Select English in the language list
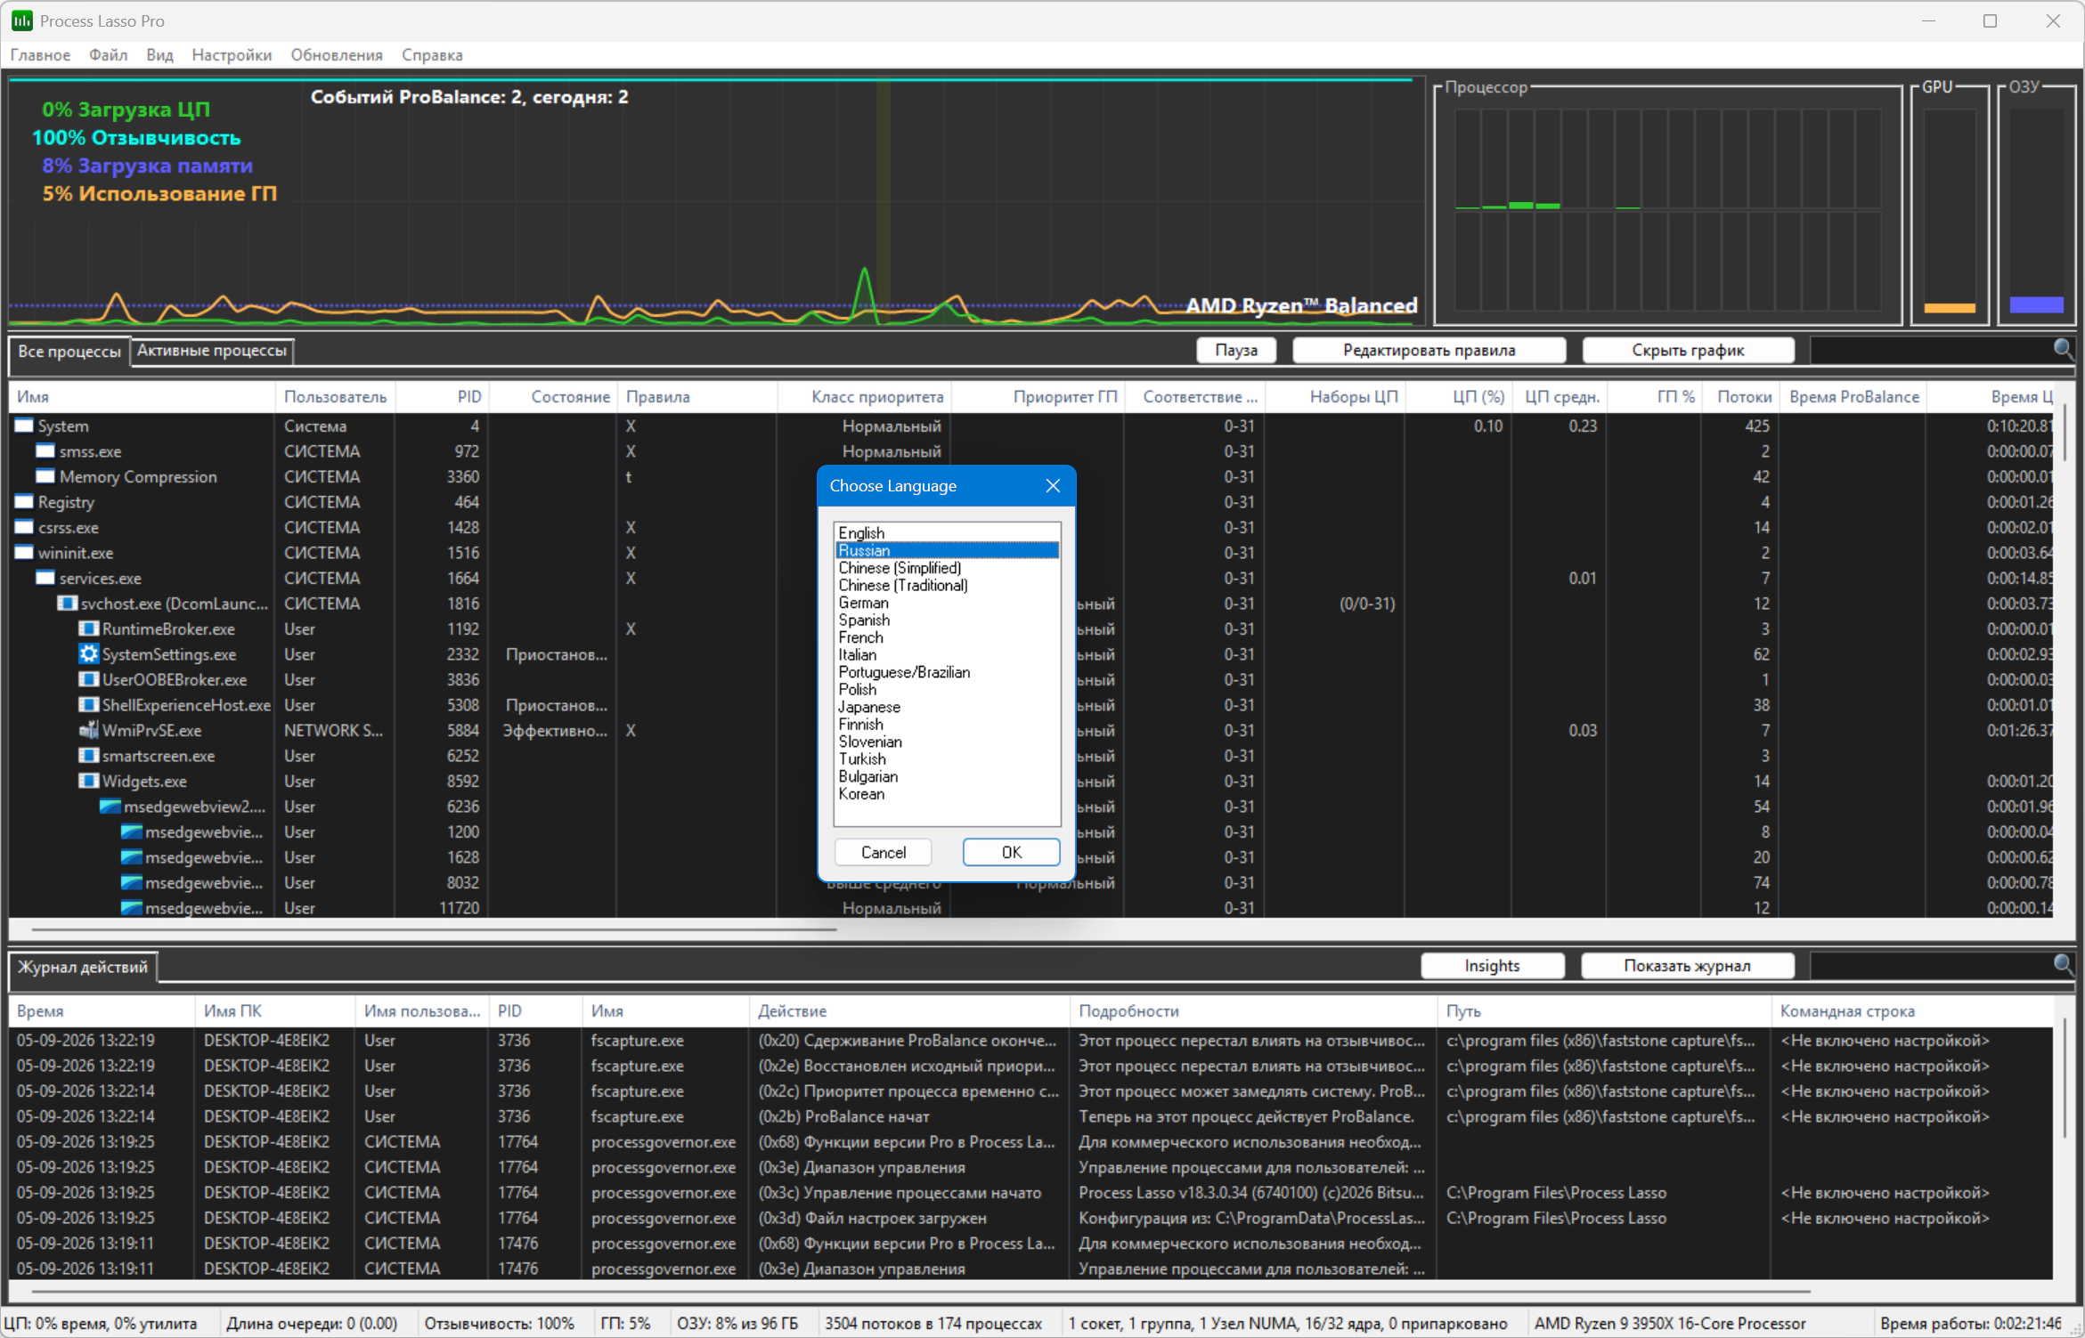The height and width of the screenshot is (1338, 2085). [x=947, y=533]
